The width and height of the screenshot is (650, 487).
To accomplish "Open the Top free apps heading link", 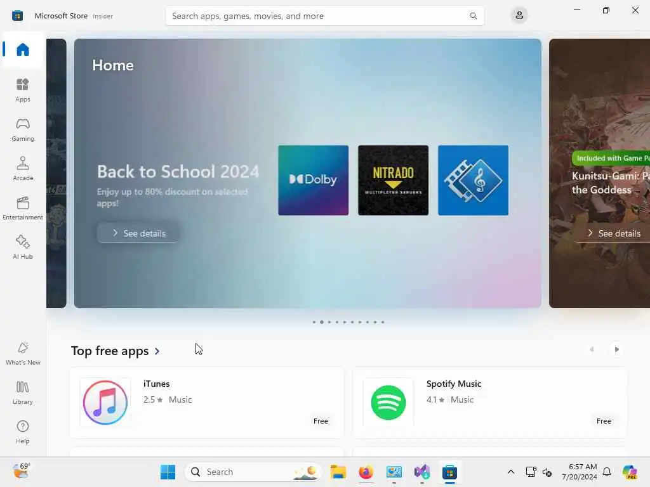I will [110, 351].
